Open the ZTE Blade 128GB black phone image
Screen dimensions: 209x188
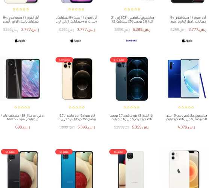point(23,79)
